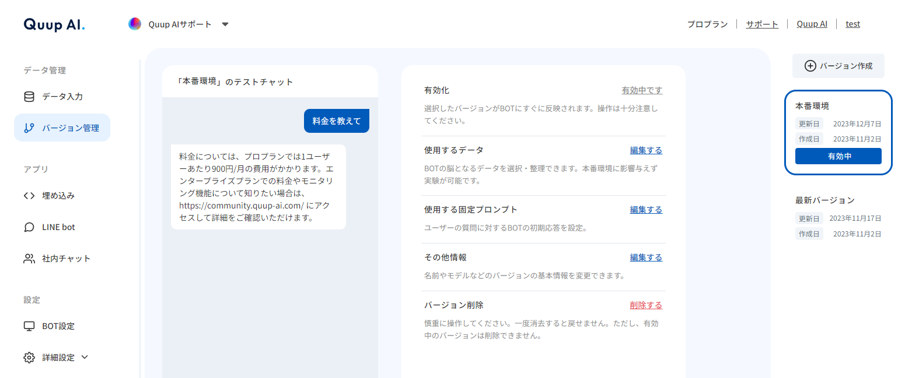Open the Quup AIサポート bot dropdown arrow
The width and height of the screenshot is (905, 378).
pyautogui.click(x=225, y=24)
